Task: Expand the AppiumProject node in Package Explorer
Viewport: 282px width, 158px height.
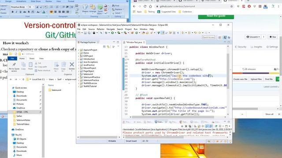Action: click(78, 50)
